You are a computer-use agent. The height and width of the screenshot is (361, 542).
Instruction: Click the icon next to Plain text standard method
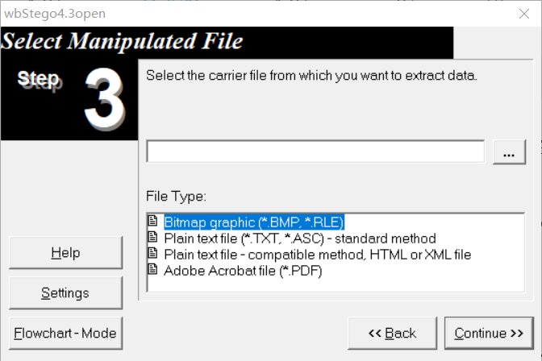click(x=152, y=237)
